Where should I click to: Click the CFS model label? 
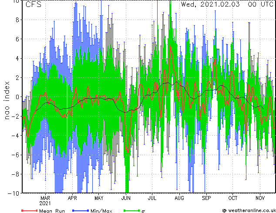click(x=34, y=4)
